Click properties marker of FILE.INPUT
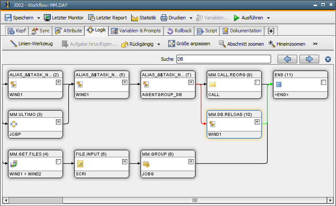Screen dimensions: 336x206 (x=125, y=162)
